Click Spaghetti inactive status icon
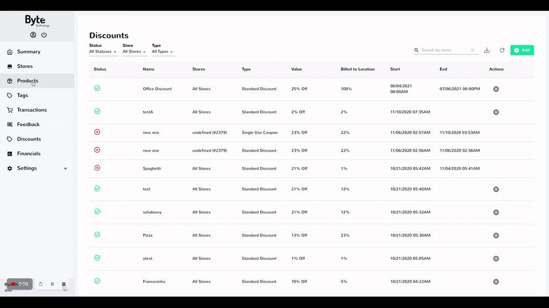549x308 pixels. [98, 168]
